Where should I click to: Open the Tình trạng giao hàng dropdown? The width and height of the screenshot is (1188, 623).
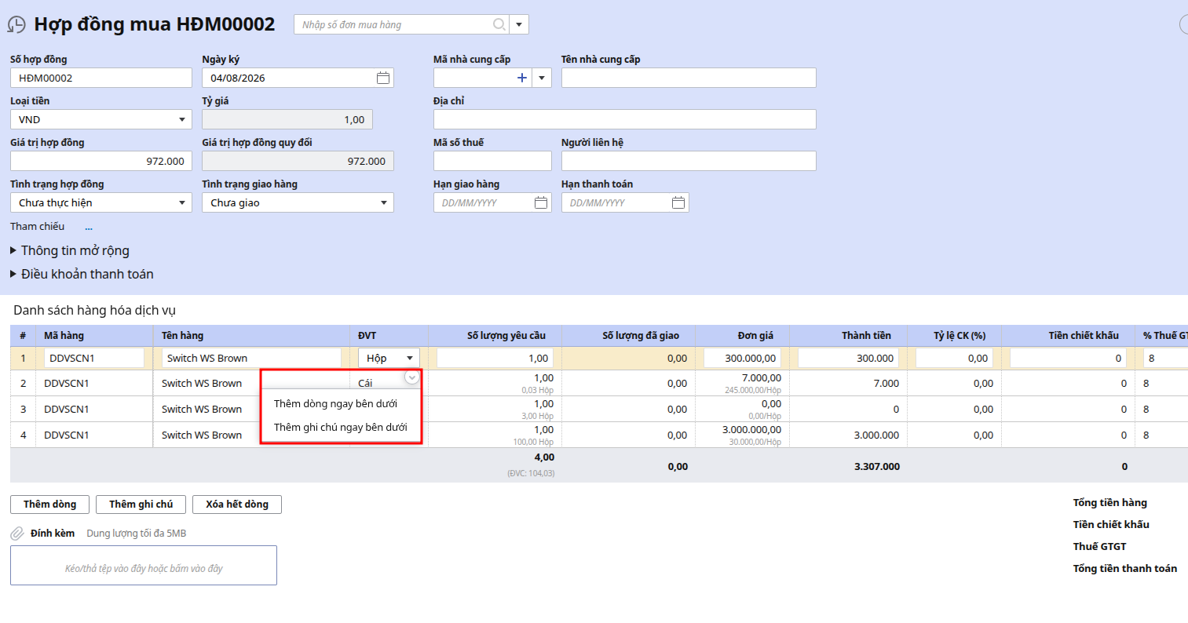click(x=298, y=202)
